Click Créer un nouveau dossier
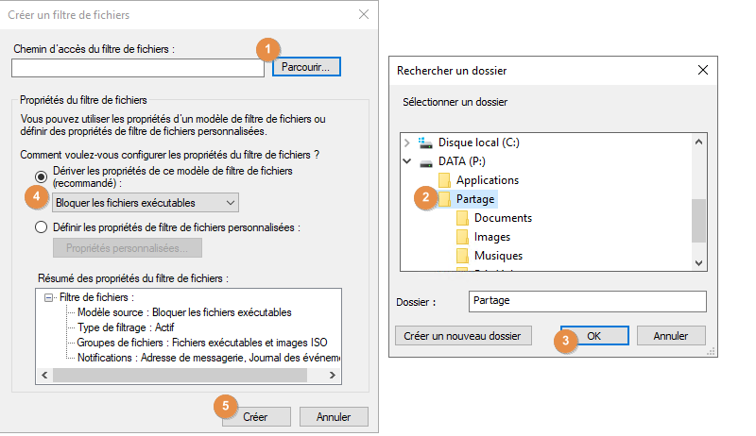756x436 pixels. (x=463, y=335)
